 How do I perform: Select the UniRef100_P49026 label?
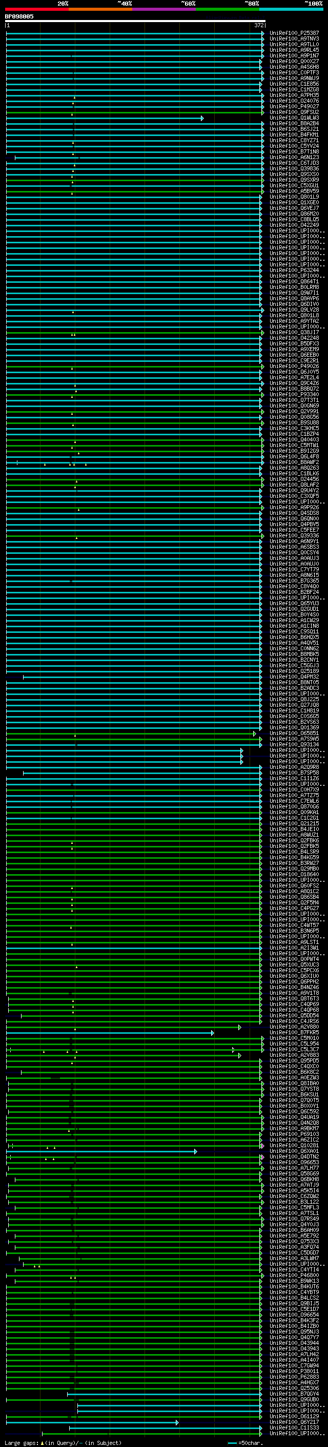coord(294,366)
